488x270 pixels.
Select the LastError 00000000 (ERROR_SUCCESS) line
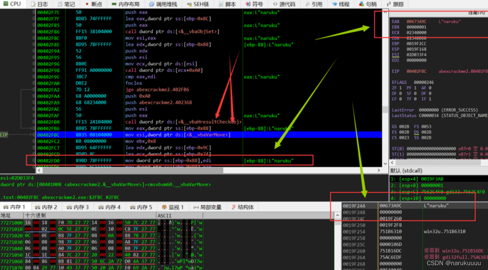pyautogui.click(x=434, y=110)
